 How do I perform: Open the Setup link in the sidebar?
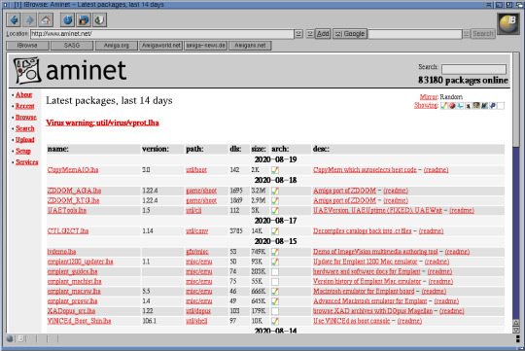click(23, 151)
